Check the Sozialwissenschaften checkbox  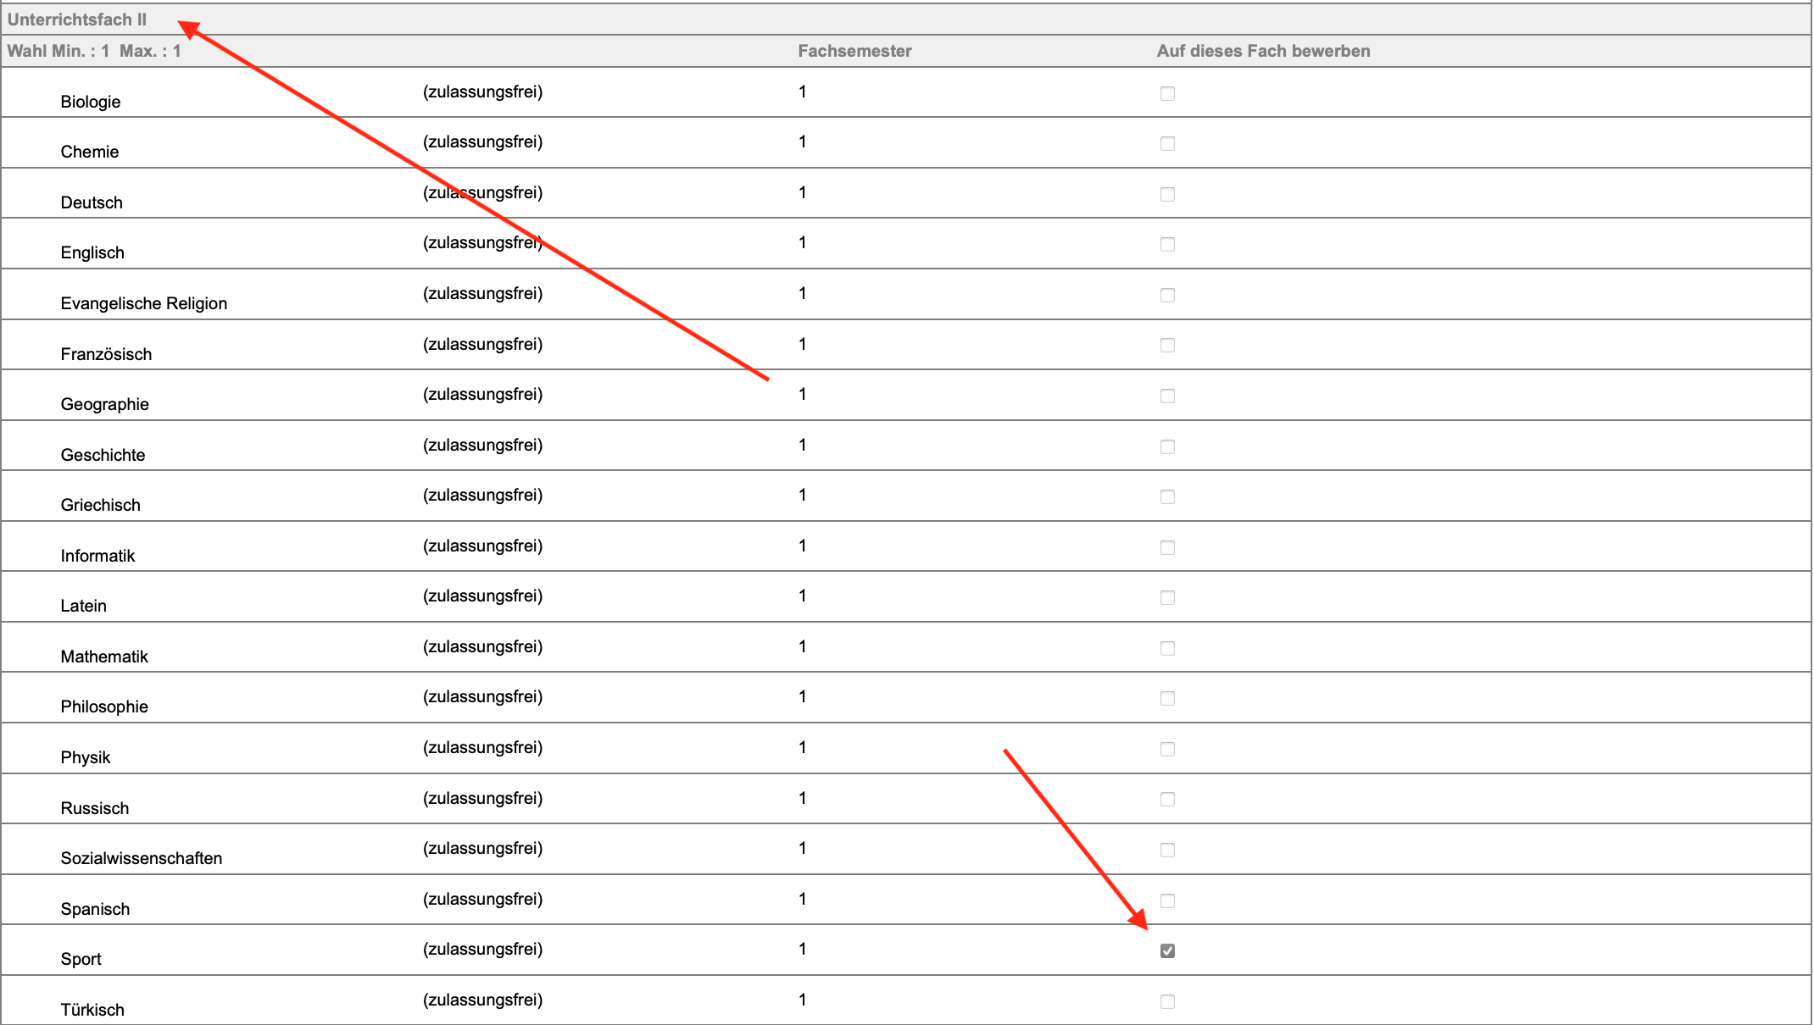(1167, 850)
